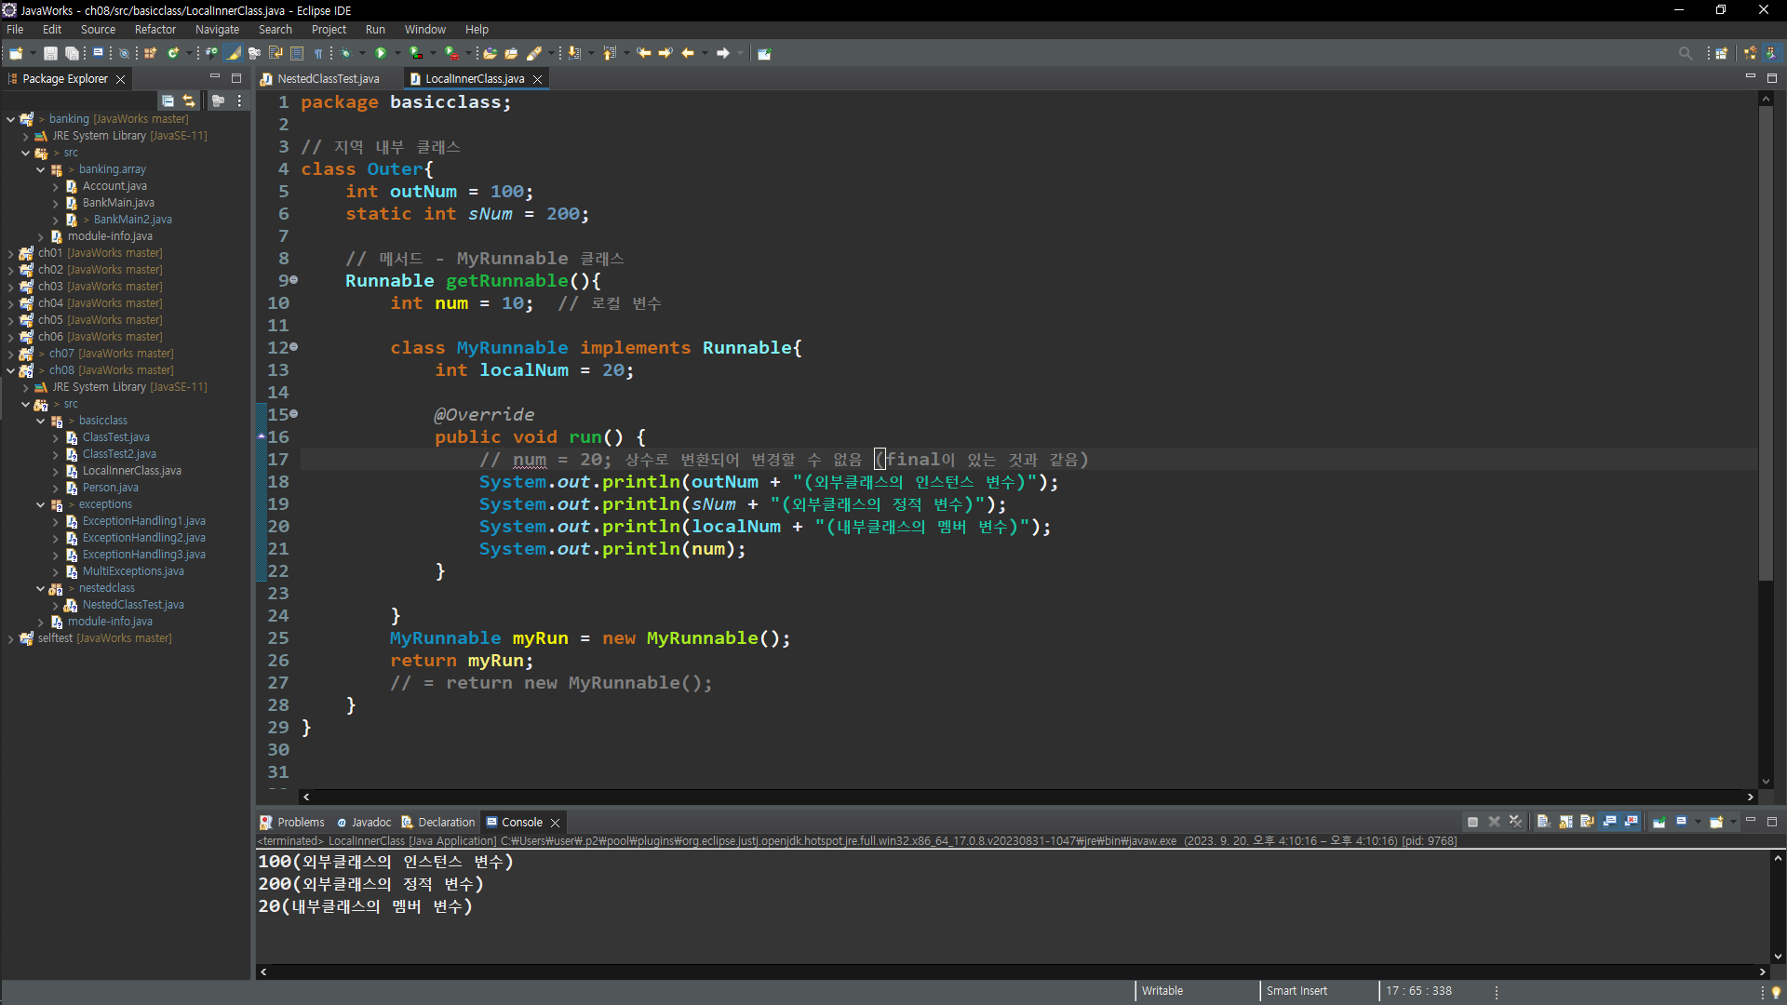Click the Save All toolbar icon
Image resolution: width=1787 pixels, height=1005 pixels.
[72, 53]
